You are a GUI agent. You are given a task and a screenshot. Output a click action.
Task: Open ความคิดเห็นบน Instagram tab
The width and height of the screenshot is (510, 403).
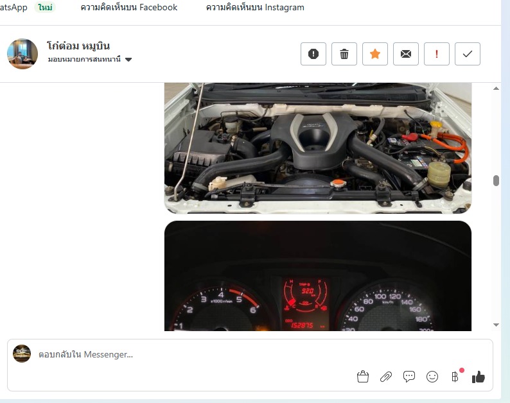pyautogui.click(x=255, y=7)
